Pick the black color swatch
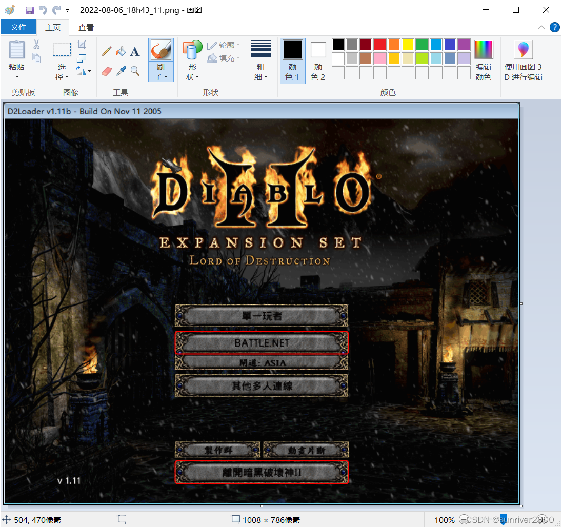Viewport: 562px width, 528px height. 338,45
